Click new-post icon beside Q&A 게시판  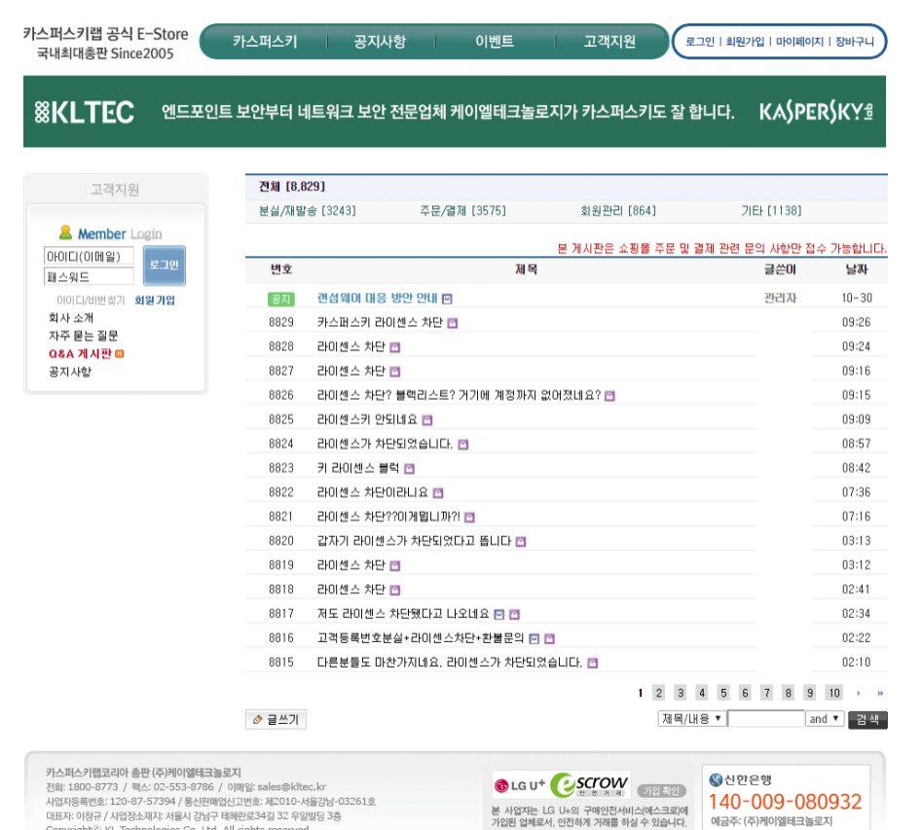120,354
